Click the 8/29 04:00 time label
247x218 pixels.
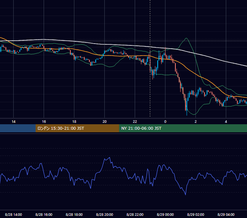226,214
